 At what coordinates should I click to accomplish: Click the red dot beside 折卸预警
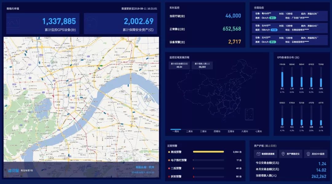pyautogui.click(x=169, y=176)
